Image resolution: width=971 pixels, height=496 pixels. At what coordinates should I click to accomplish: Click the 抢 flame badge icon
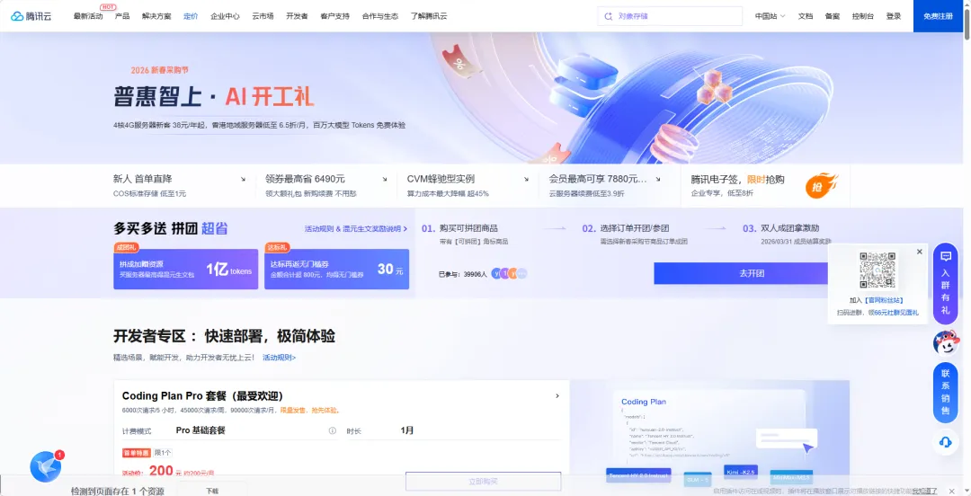tap(822, 186)
